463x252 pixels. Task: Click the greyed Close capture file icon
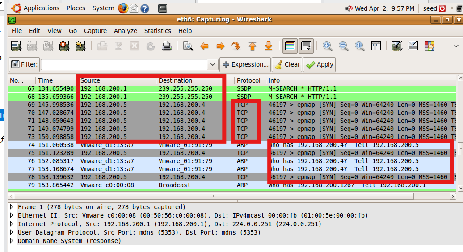(135, 46)
